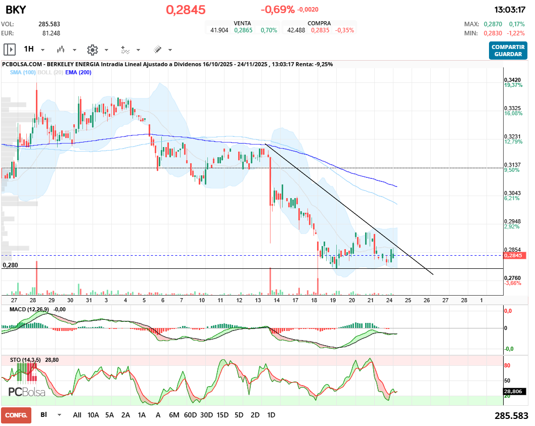
Task: Click the COMPARTIR GUARDAR button
Action: click(507, 50)
